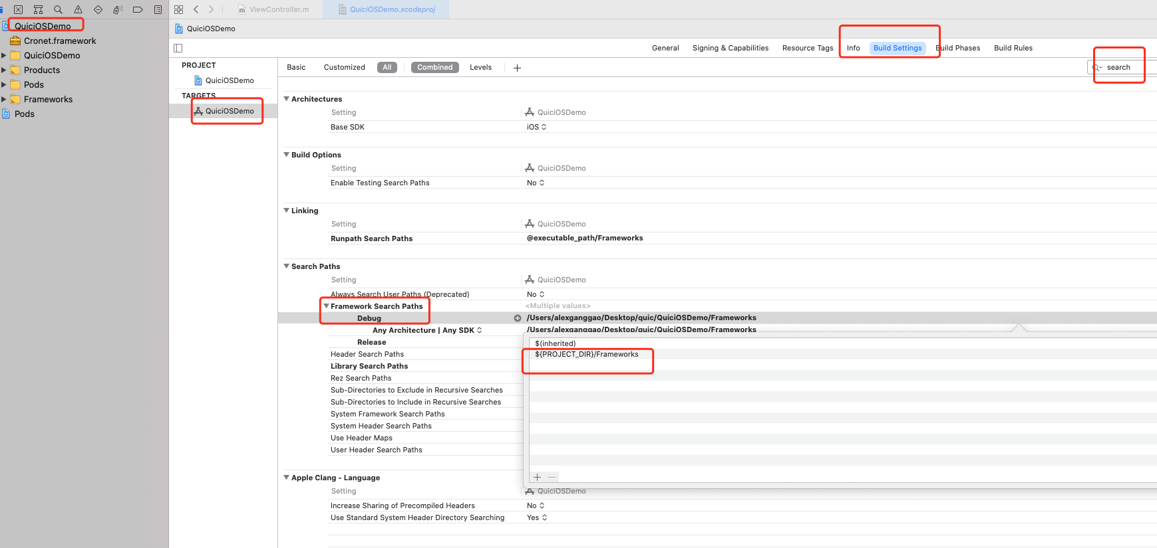Click target app icon under TARGETS

click(x=198, y=111)
